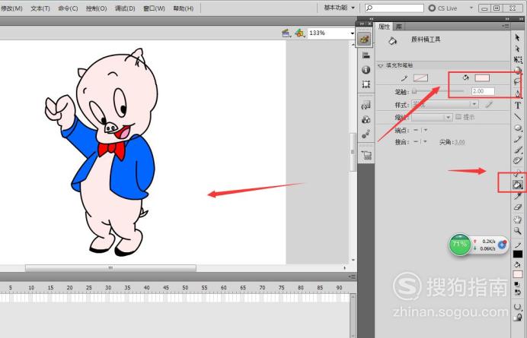This screenshot has width=527, height=338.
Task: Open the Project panel icon
Action: [366, 155]
